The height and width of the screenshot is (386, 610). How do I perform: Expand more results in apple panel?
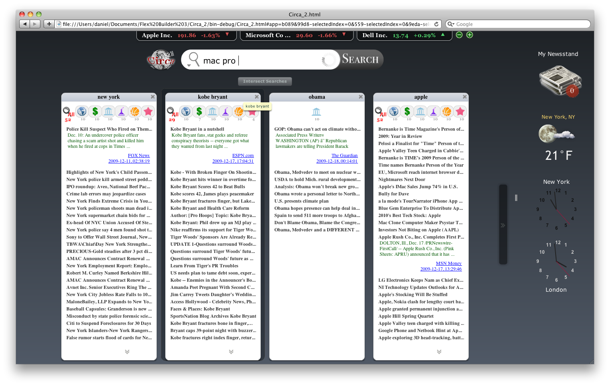(x=439, y=352)
